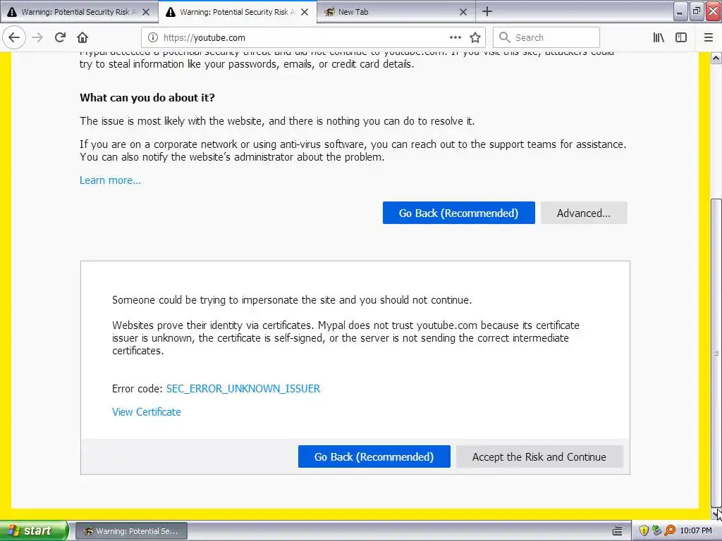Close the New Tab tab
Image resolution: width=722 pixels, height=541 pixels.
click(x=463, y=12)
